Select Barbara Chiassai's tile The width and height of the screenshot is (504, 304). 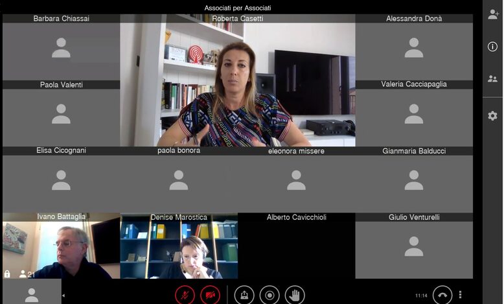coord(62,47)
